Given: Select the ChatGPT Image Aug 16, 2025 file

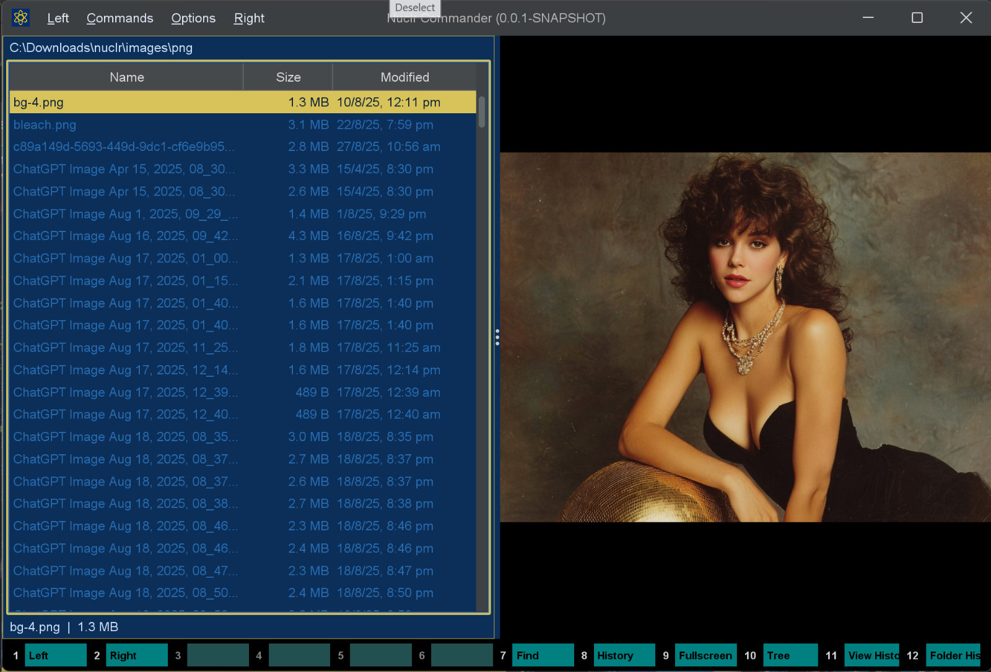Looking at the screenshot, I should click(243, 236).
